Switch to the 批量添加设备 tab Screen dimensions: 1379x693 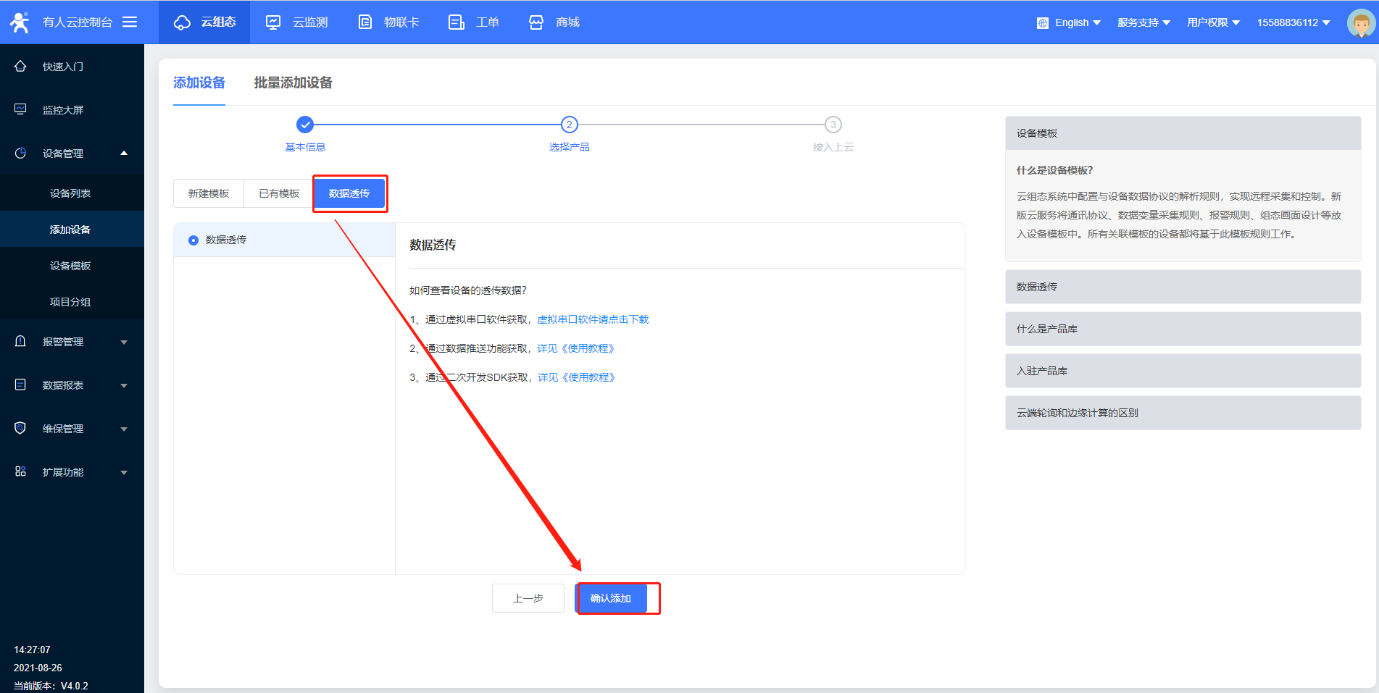[x=293, y=83]
